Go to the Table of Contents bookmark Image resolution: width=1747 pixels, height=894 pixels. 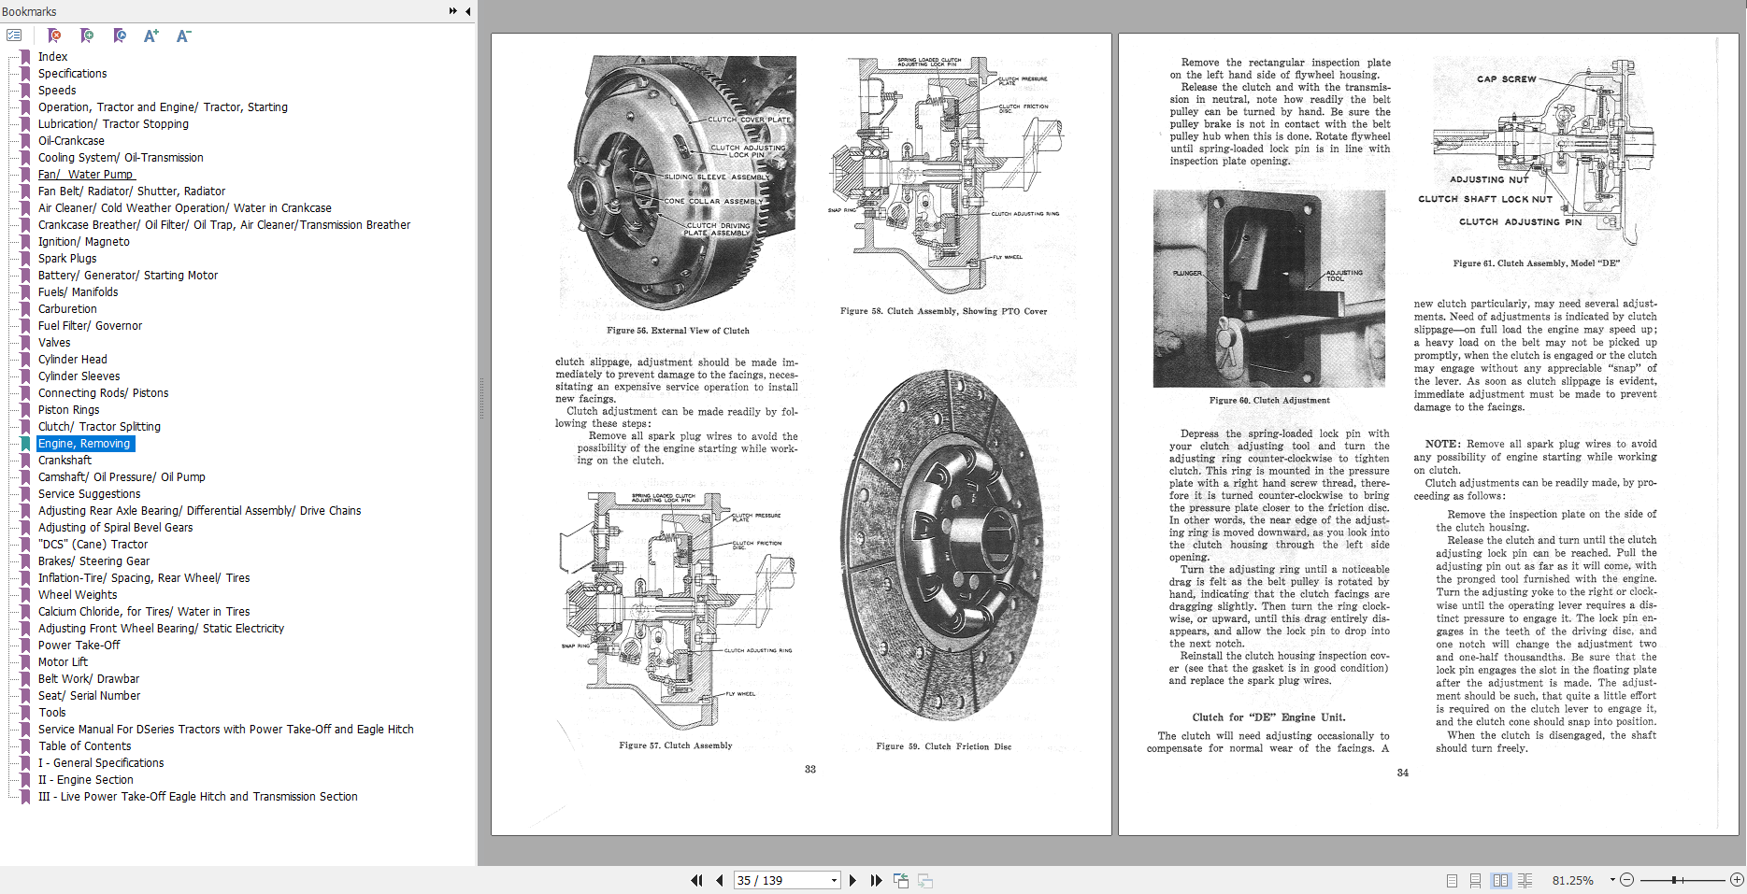click(84, 745)
